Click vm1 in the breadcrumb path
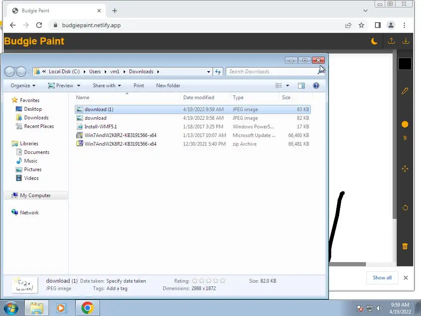The width and height of the screenshot is (421, 316). pyautogui.click(x=115, y=72)
